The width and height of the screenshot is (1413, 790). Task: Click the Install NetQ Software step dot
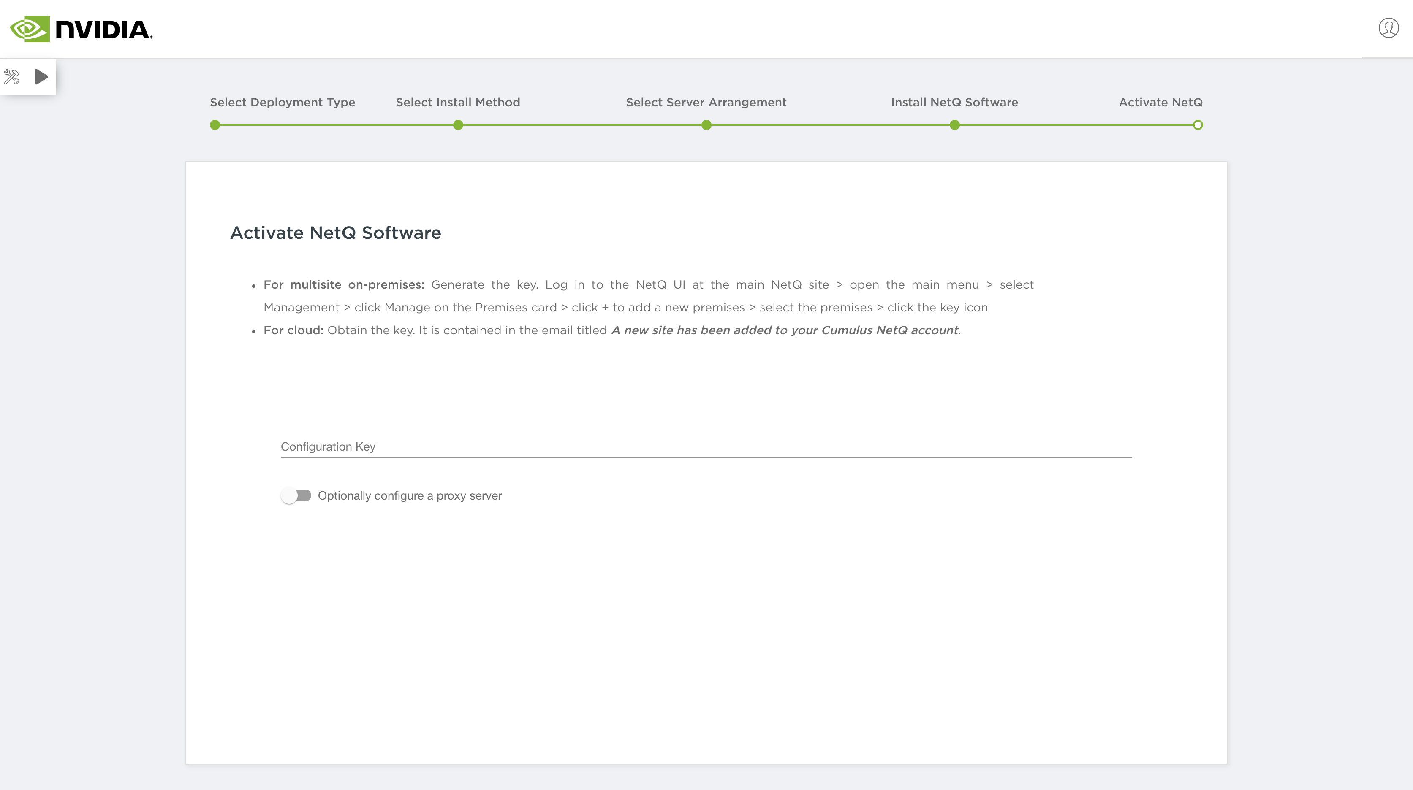(x=954, y=125)
